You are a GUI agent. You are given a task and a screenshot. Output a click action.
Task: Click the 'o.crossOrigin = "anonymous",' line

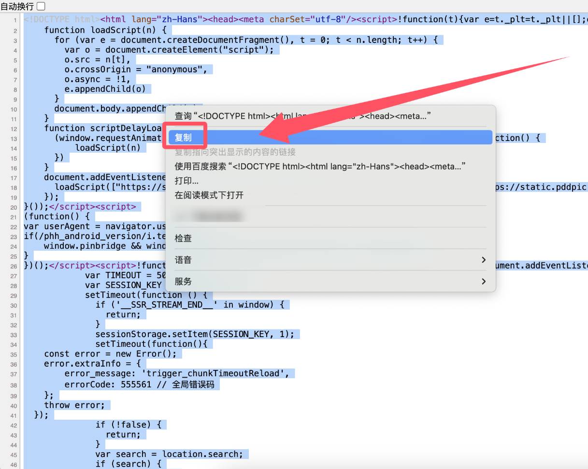[x=136, y=69]
